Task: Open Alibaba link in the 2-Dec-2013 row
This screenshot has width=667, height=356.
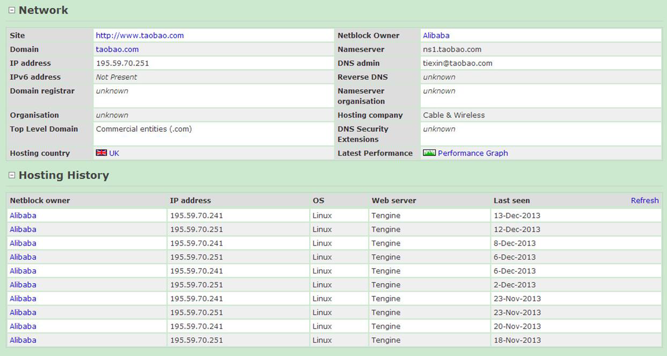Action: pos(23,285)
